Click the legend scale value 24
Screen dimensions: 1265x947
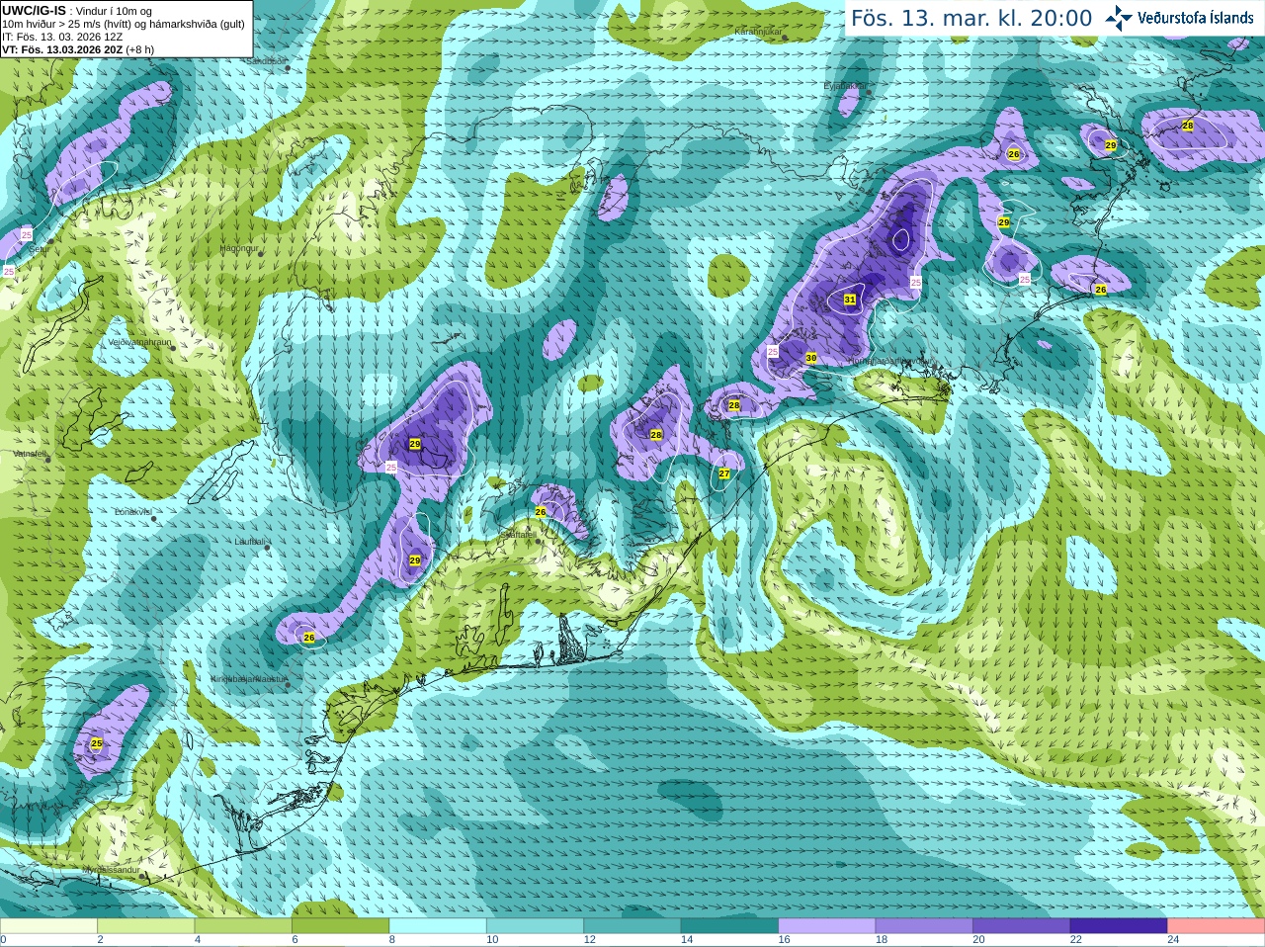pos(1173,940)
